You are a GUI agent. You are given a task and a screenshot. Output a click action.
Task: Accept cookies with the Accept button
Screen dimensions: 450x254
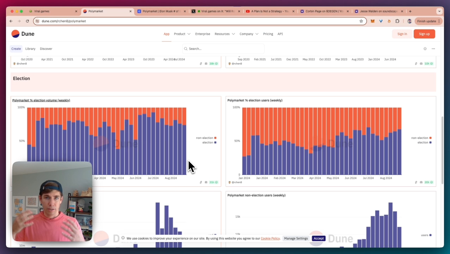(318, 238)
